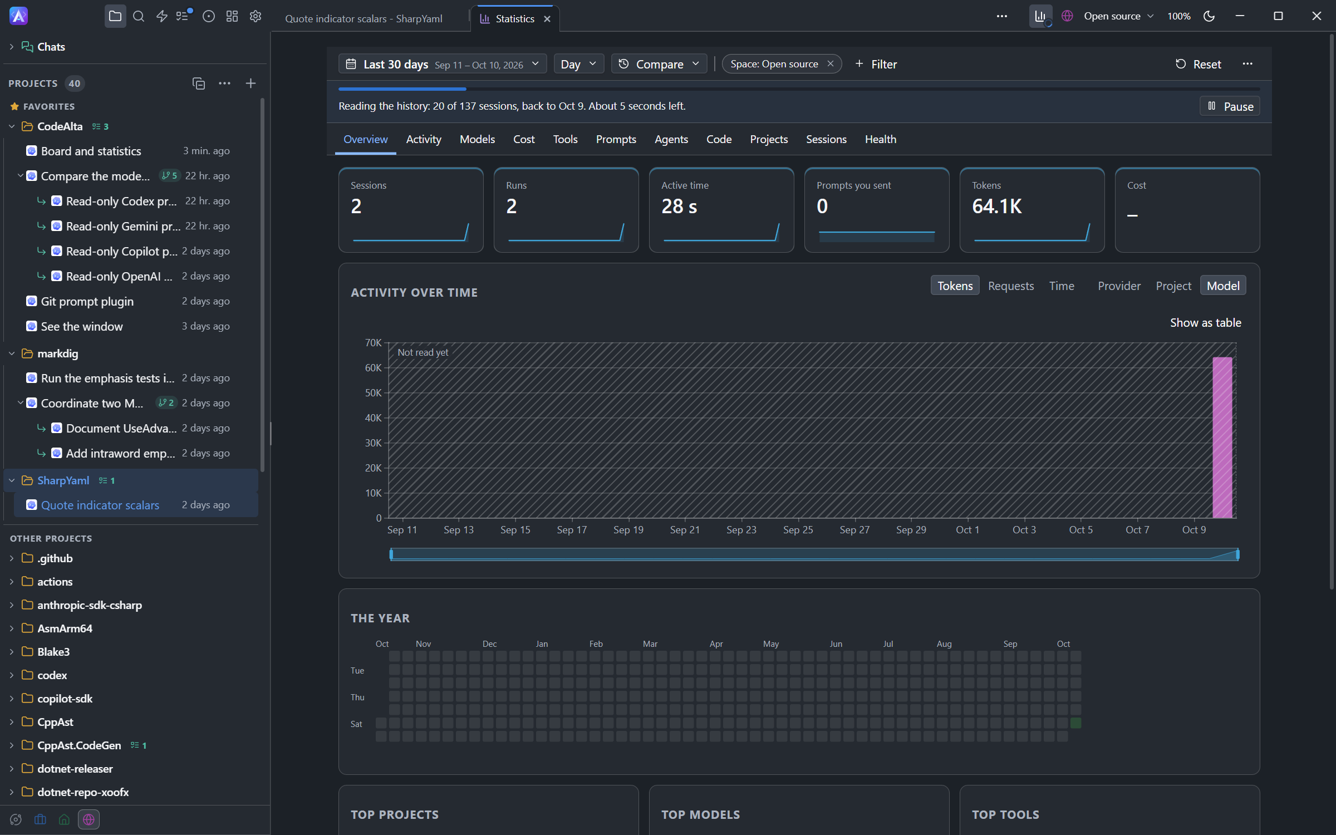
Task: Click Show as table link
Action: (x=1206, y=323)
